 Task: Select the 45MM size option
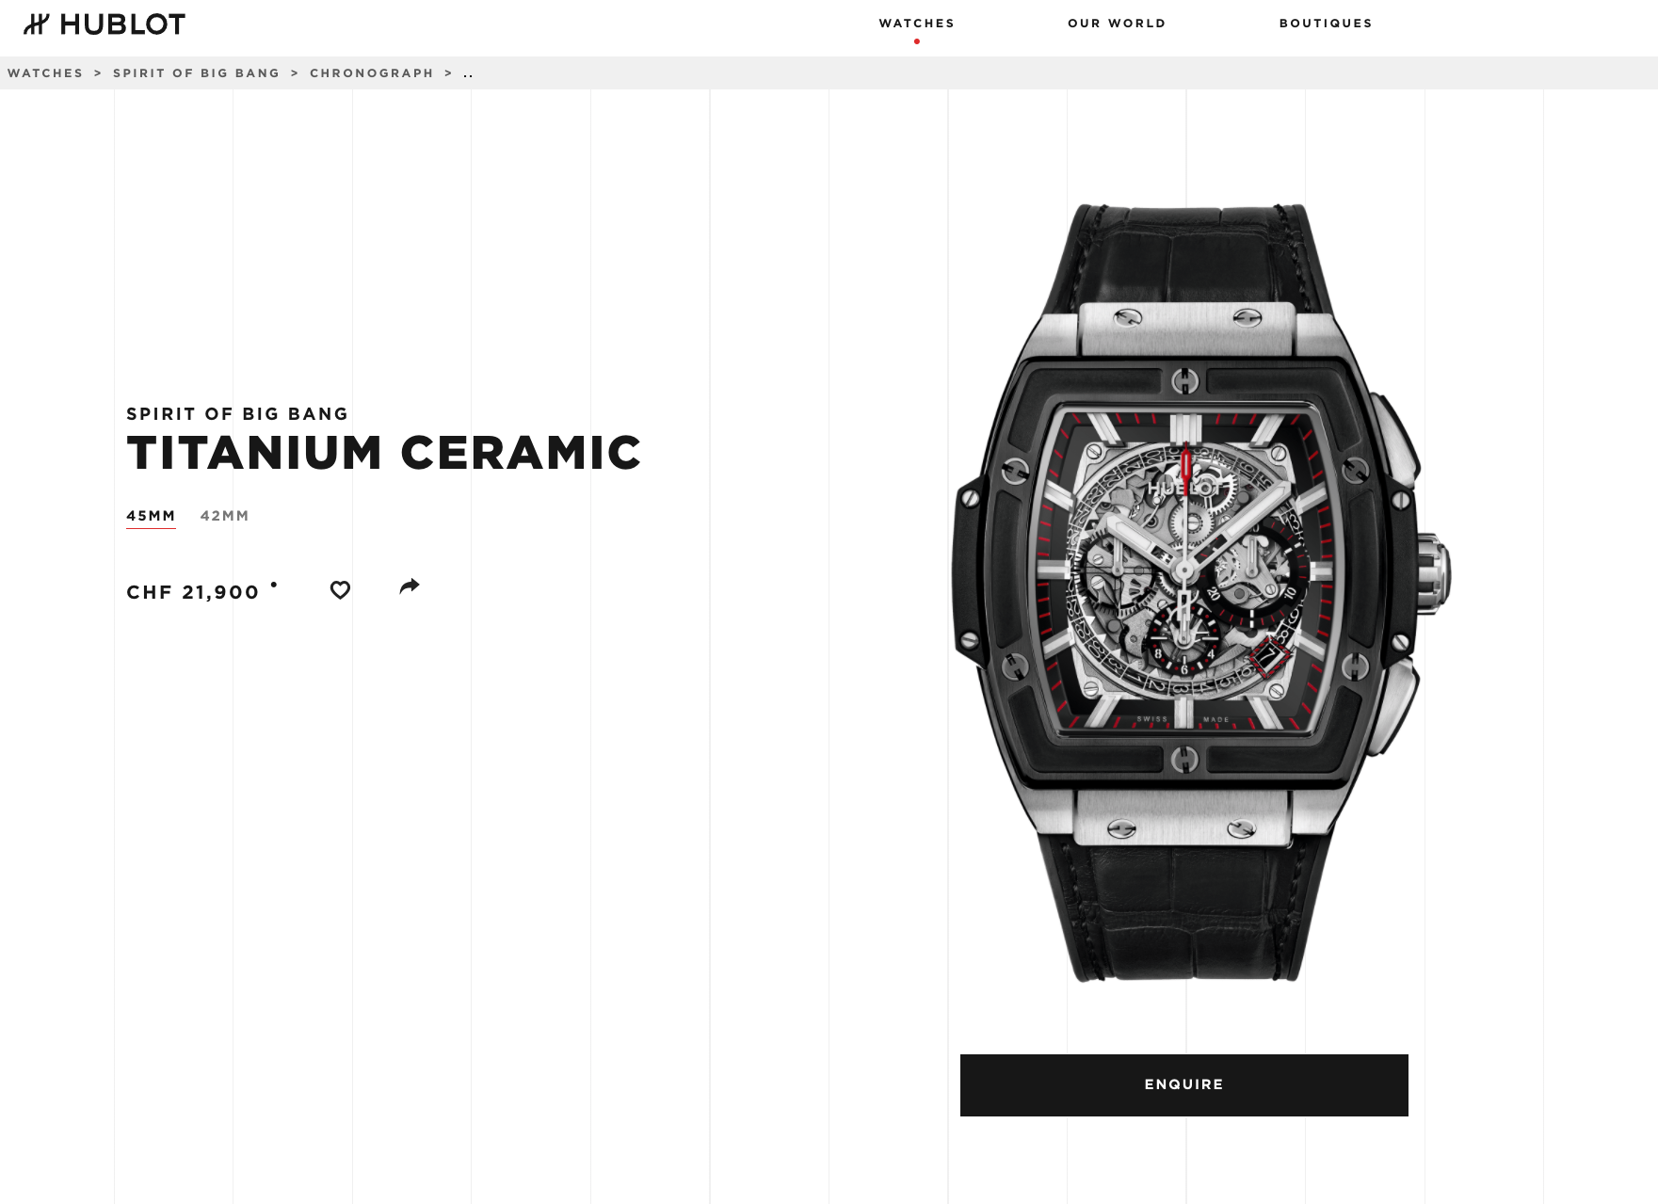pos(151,516)
